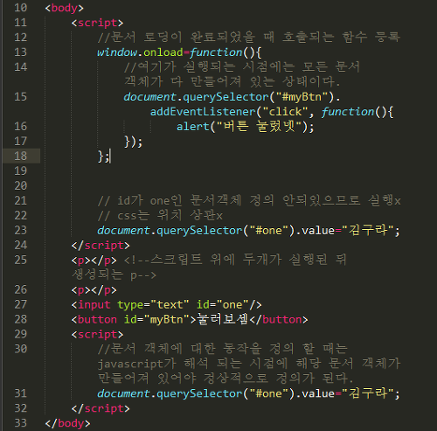Click the closing script tag on line 24
Screen dimensions: 437x431
(101, 246)
